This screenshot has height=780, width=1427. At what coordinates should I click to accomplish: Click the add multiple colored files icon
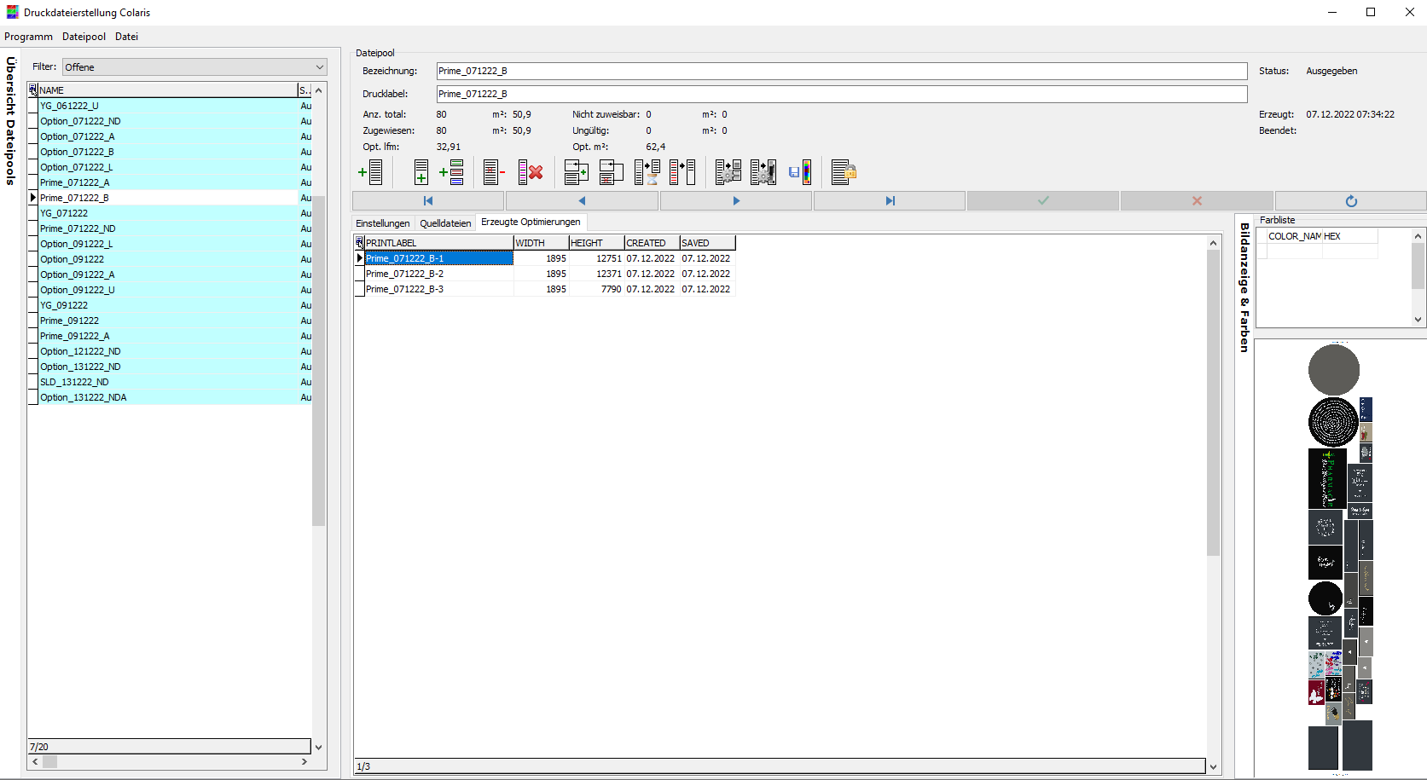point(451,172)
